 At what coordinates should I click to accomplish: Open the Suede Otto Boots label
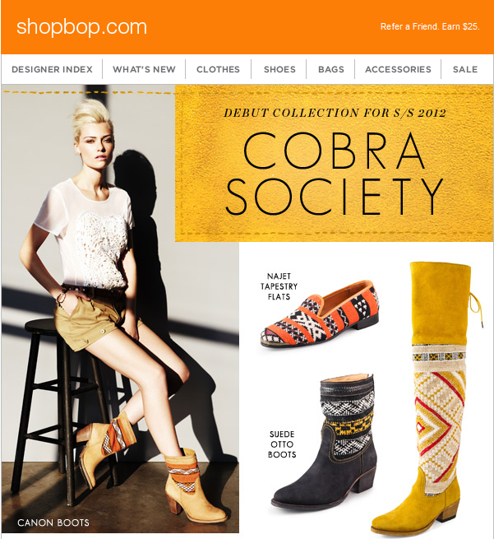pyautogui.click(x=282, y=444)
